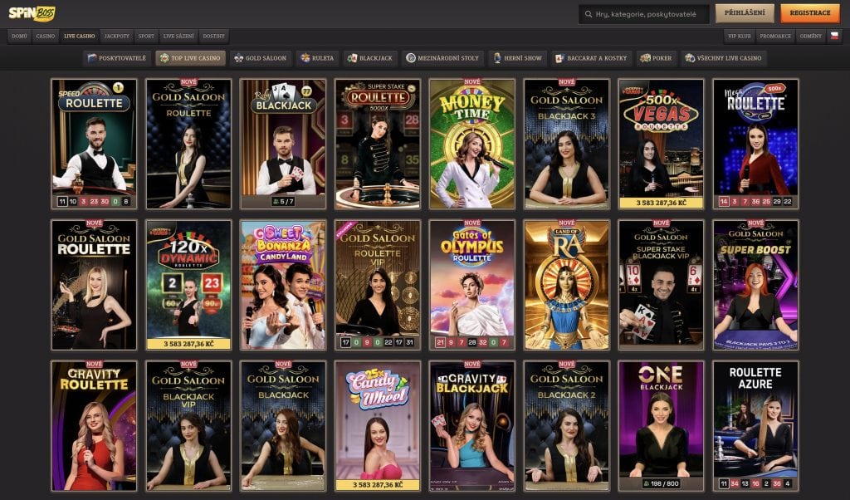The image size is (850, 500).
Task: Click the jackpot amount on 120x Dynamic Roulette
Action: (x=188, y=343)
